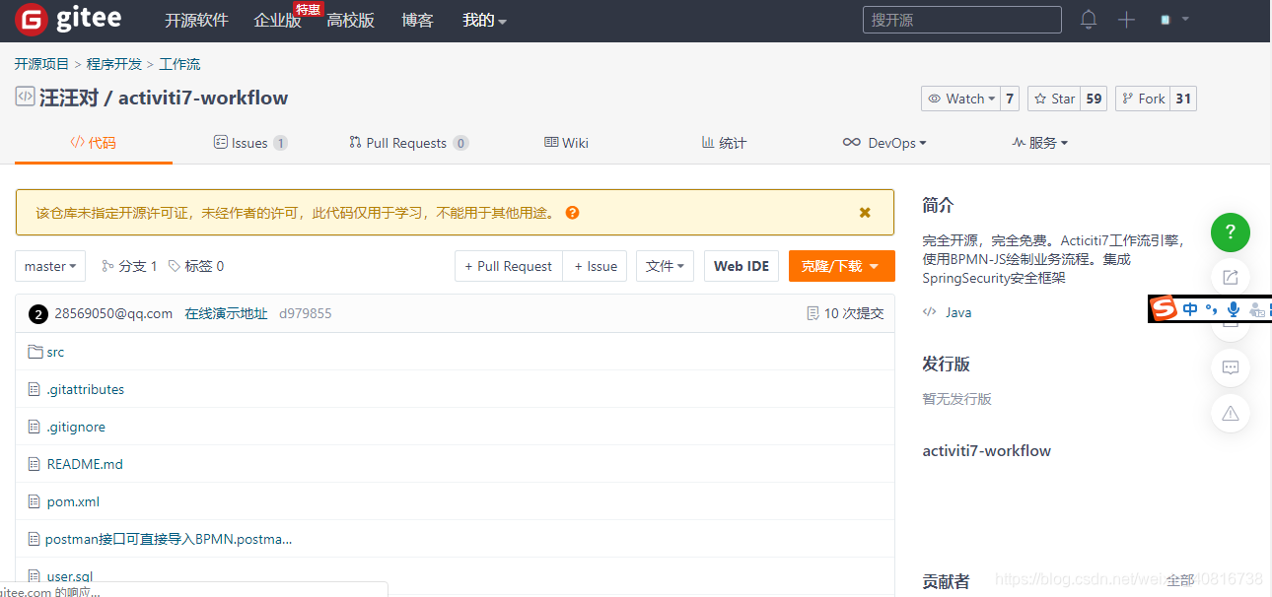Open the share external-link floating icon

click(x=1230, y=277)
